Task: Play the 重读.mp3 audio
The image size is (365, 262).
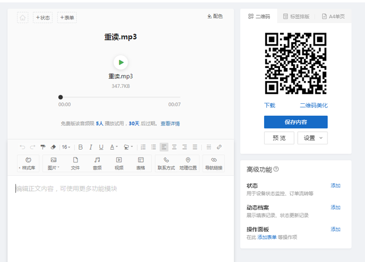Action: click(120, 62)
